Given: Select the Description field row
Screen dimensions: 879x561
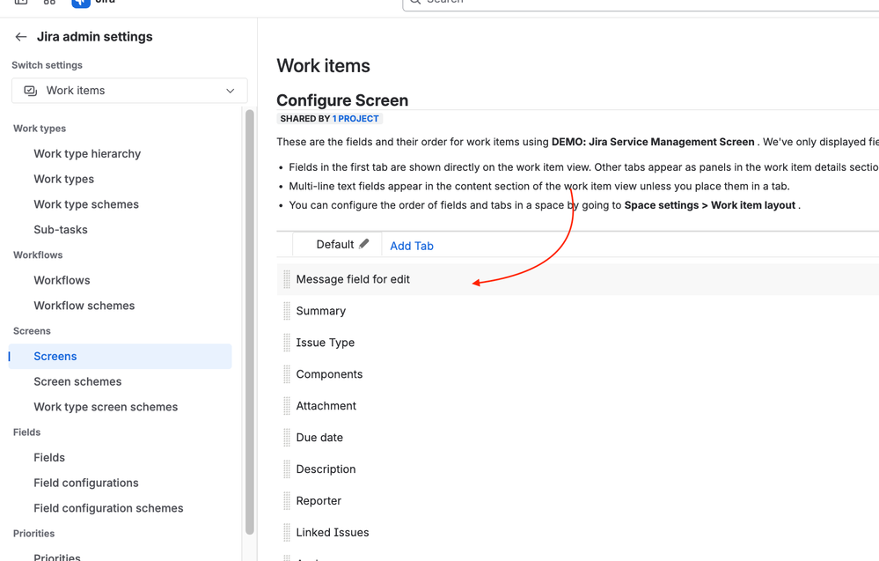Looking at the screenshot, I should (577, 469).
